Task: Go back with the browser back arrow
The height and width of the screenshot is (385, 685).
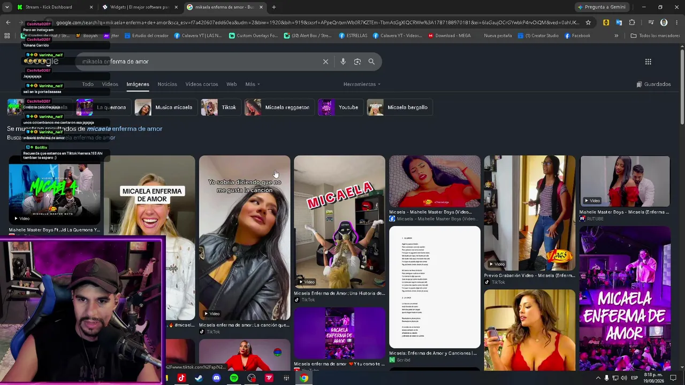Action: point(8,22)
